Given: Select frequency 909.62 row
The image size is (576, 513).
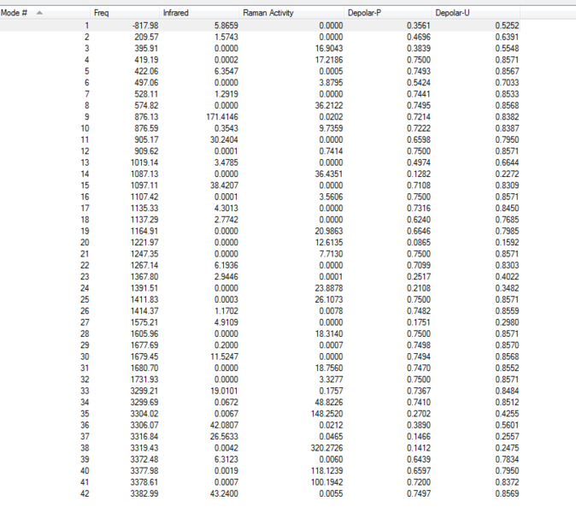Looking at the screenshot, I should [260, 151].
